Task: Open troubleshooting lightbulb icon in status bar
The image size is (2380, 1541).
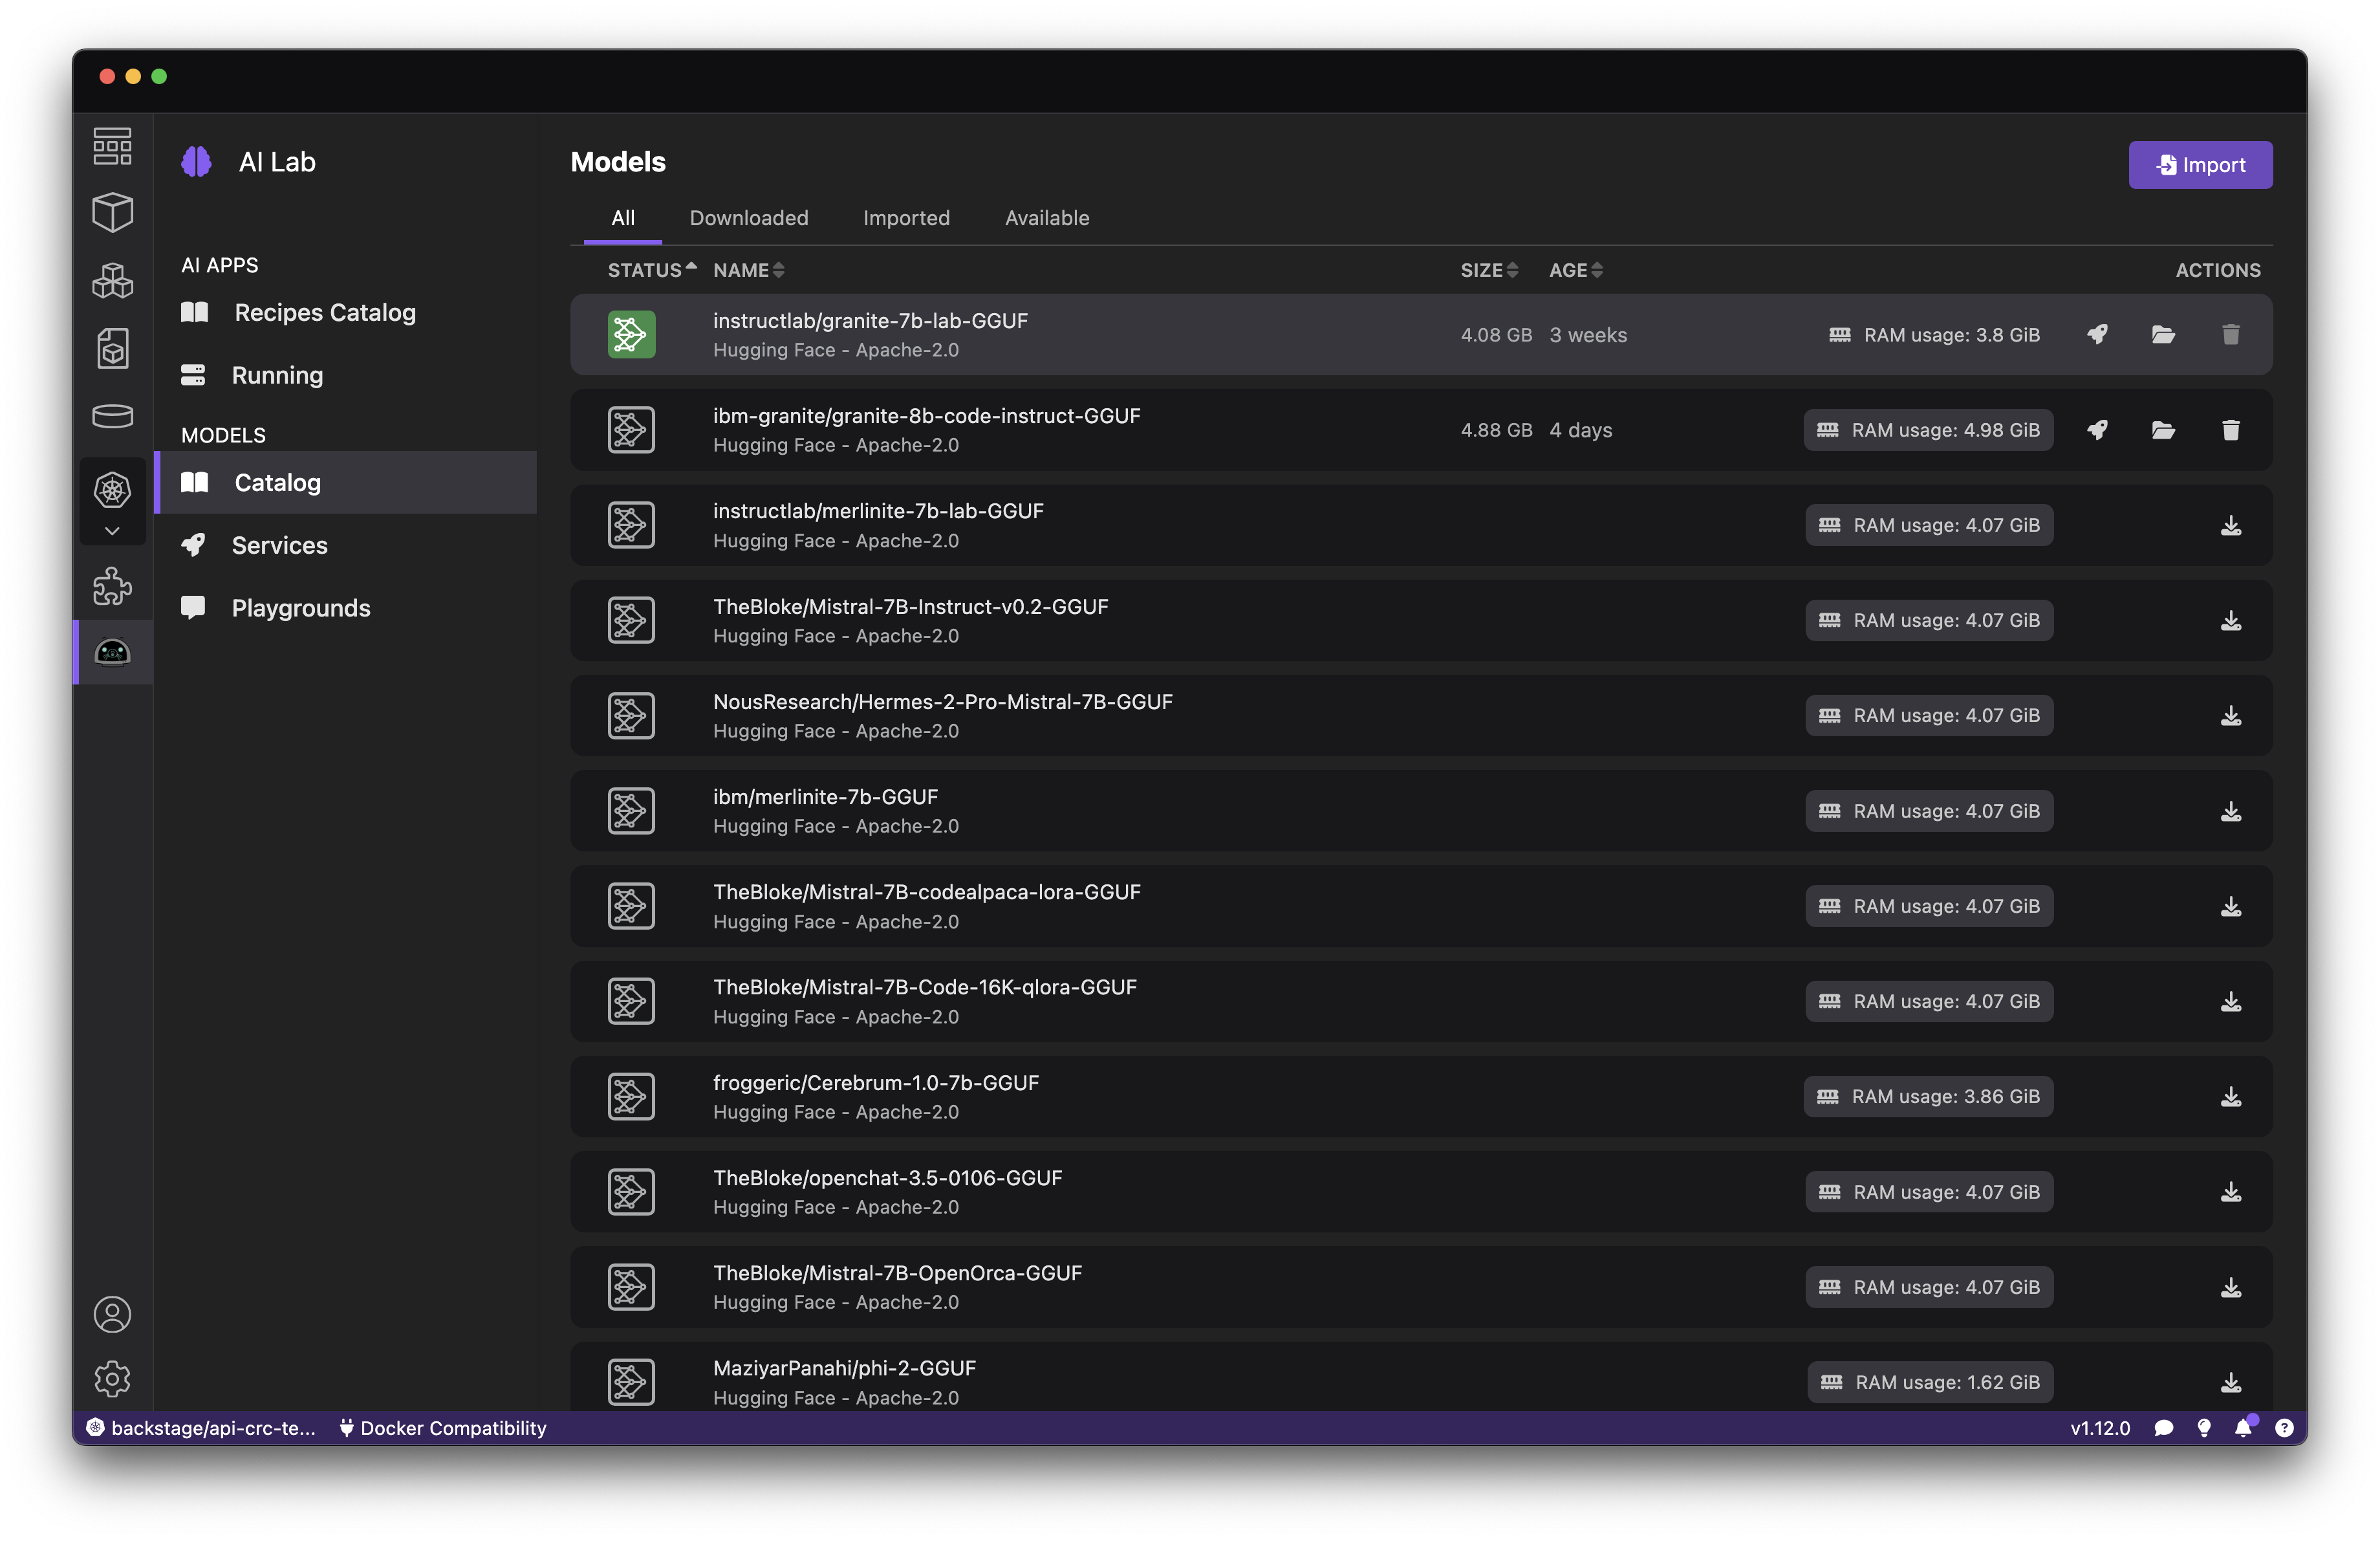Action: click(x=2203, y=1428)
